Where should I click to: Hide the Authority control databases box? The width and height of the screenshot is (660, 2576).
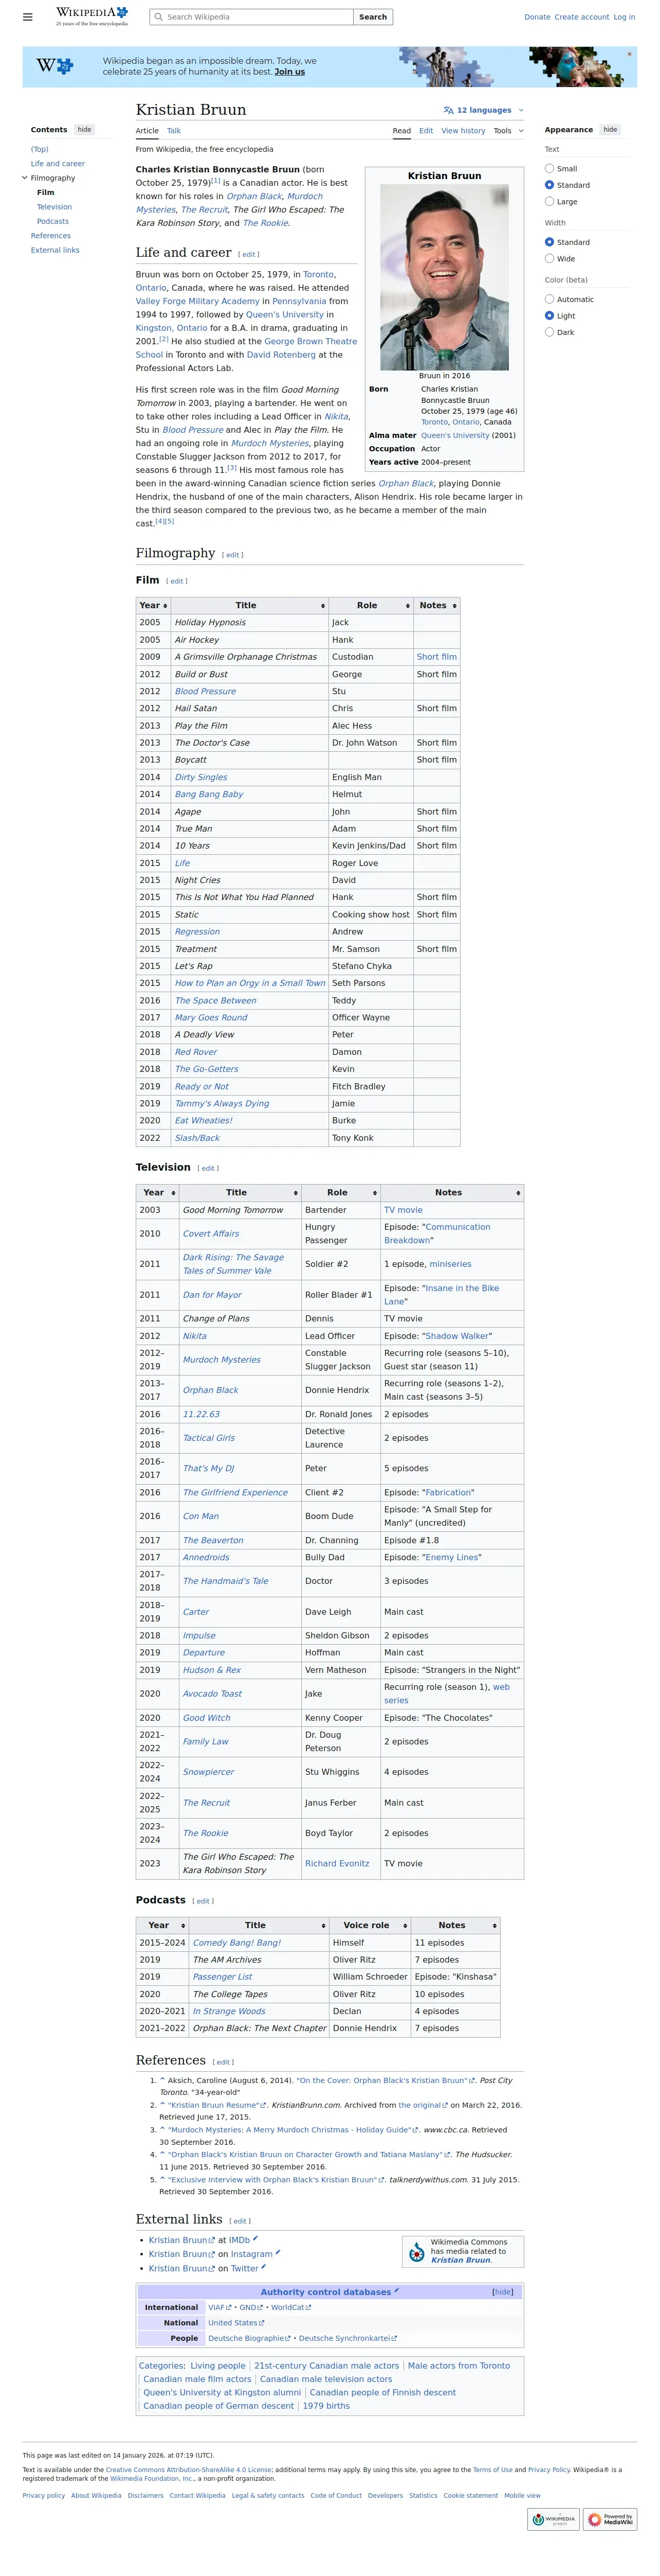[503, 2292]
